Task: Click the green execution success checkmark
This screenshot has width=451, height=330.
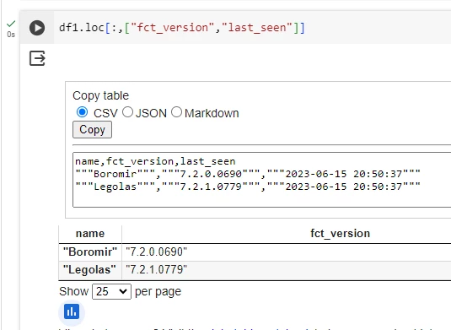Action: tap(11, 24)
